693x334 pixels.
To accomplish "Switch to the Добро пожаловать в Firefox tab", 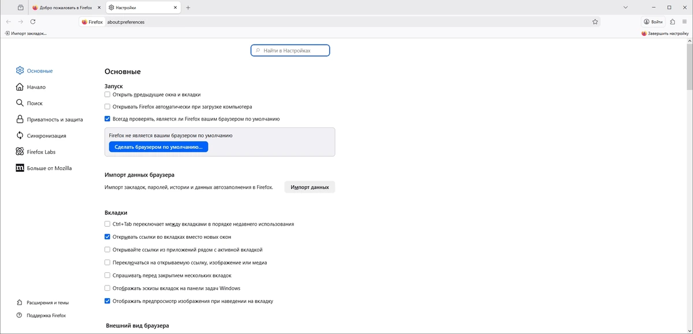I will point(66,7).
